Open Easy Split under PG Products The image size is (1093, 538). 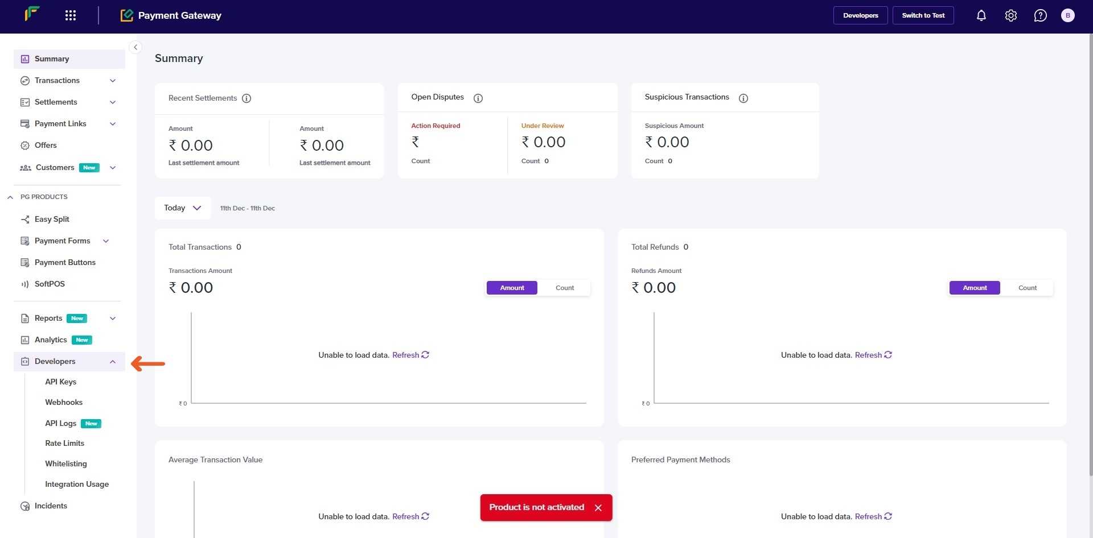[x=52, y=219]
